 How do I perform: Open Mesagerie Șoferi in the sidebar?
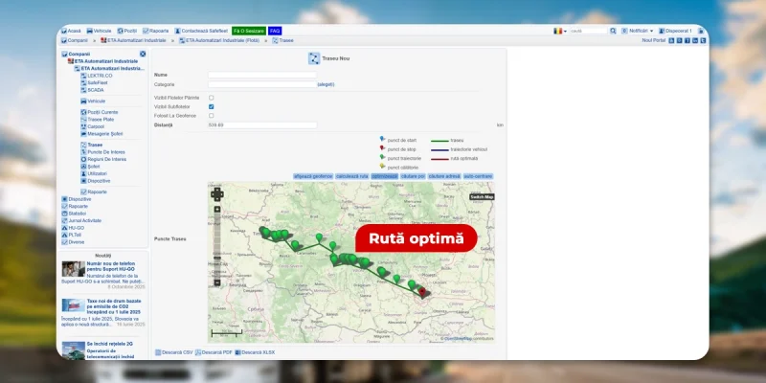click(101, 134)
